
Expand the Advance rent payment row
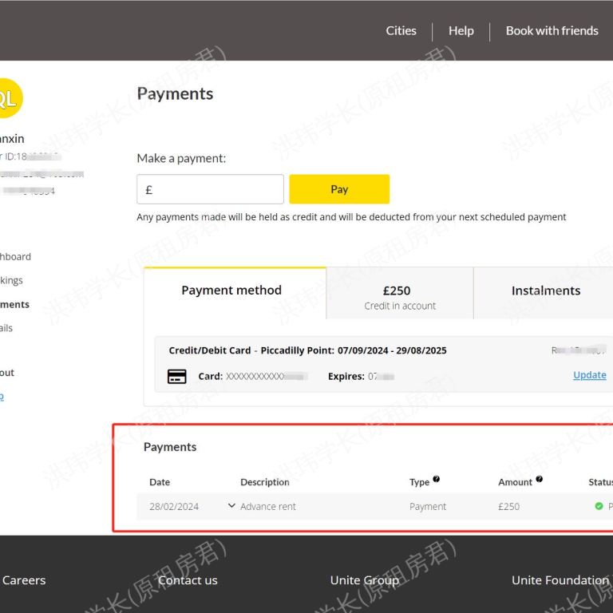[x=231, y=505]
